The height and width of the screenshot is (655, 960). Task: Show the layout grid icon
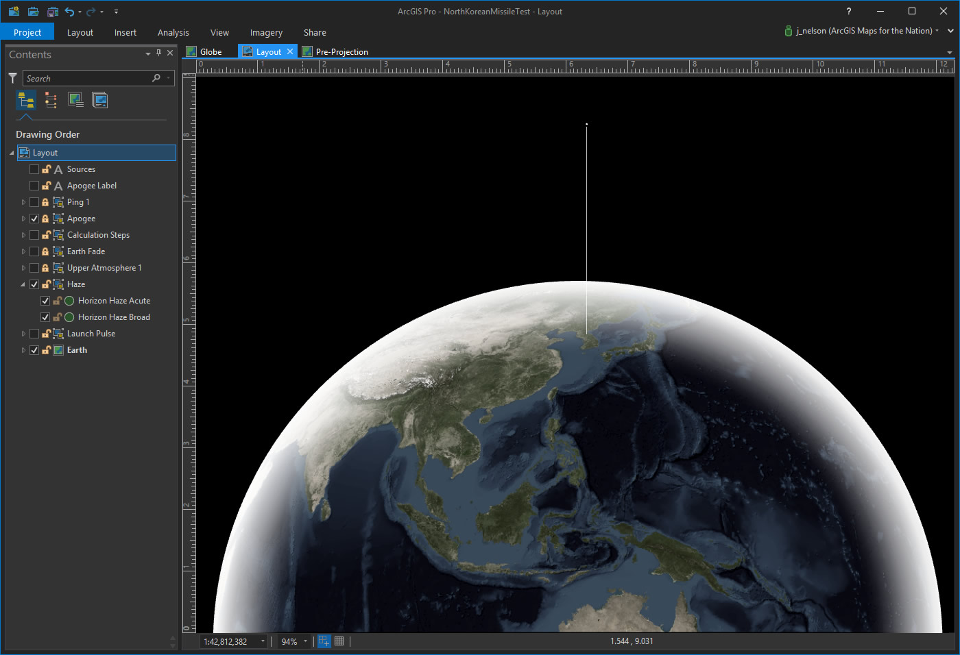pos(339,641)
